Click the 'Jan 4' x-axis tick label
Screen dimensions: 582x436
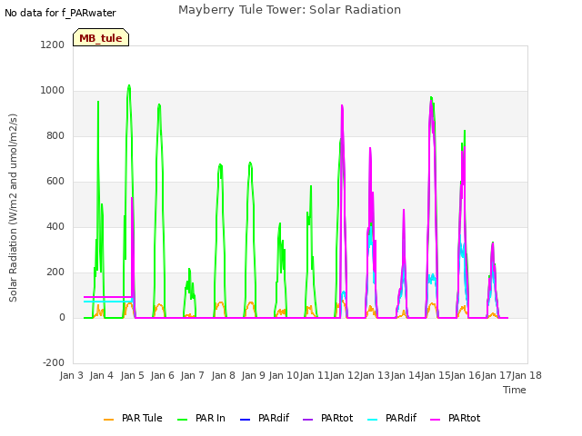[x=102, y=375]
